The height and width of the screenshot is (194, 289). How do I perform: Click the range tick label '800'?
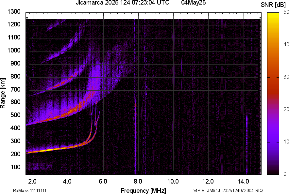point(15,76)
